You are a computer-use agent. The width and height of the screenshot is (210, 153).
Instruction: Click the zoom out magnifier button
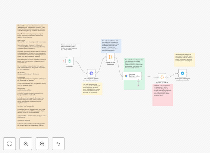pyautogui.click(x=42, y=144)
